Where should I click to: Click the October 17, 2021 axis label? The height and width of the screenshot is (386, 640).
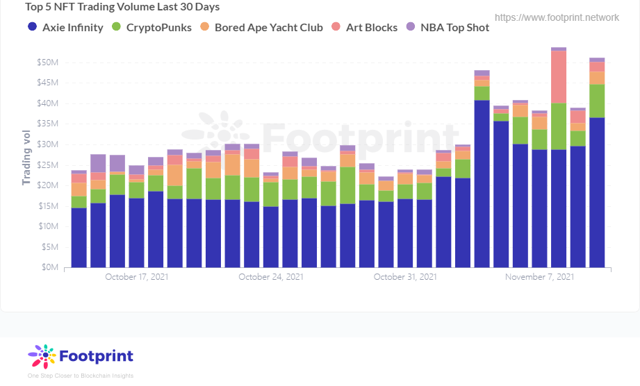[x=137, y=277]
